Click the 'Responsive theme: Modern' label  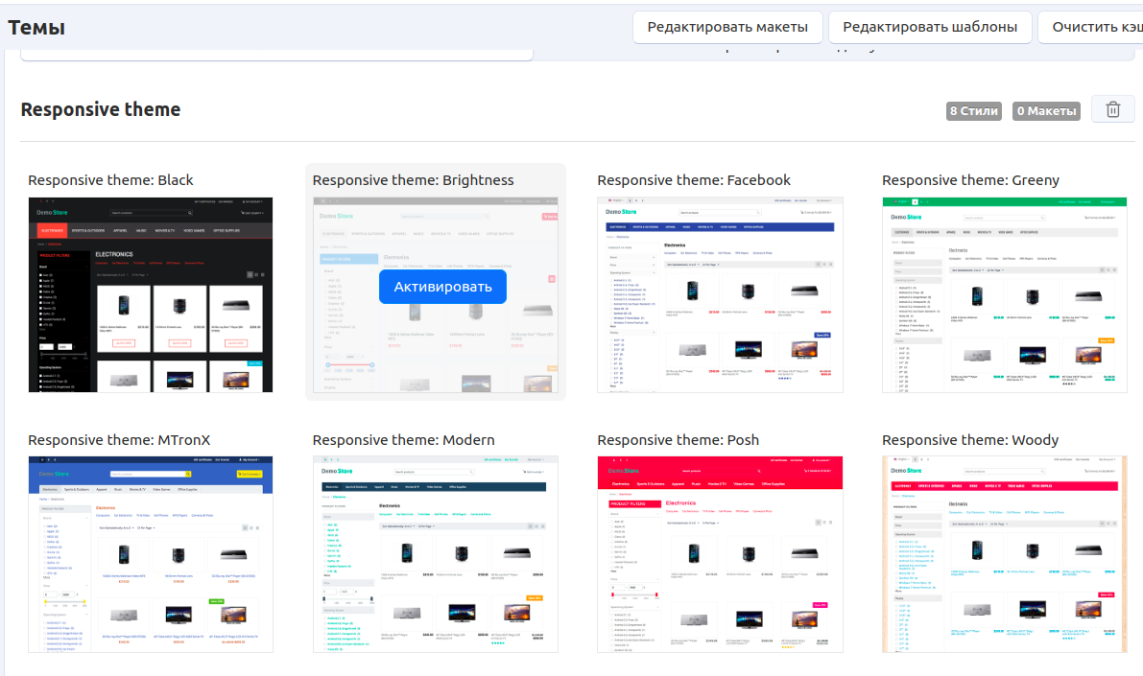coord(403,440)
